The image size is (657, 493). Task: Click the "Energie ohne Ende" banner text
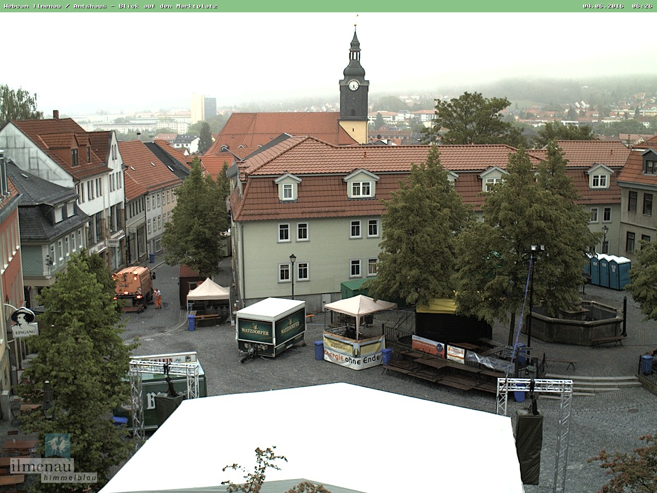[x=353, y=358]
